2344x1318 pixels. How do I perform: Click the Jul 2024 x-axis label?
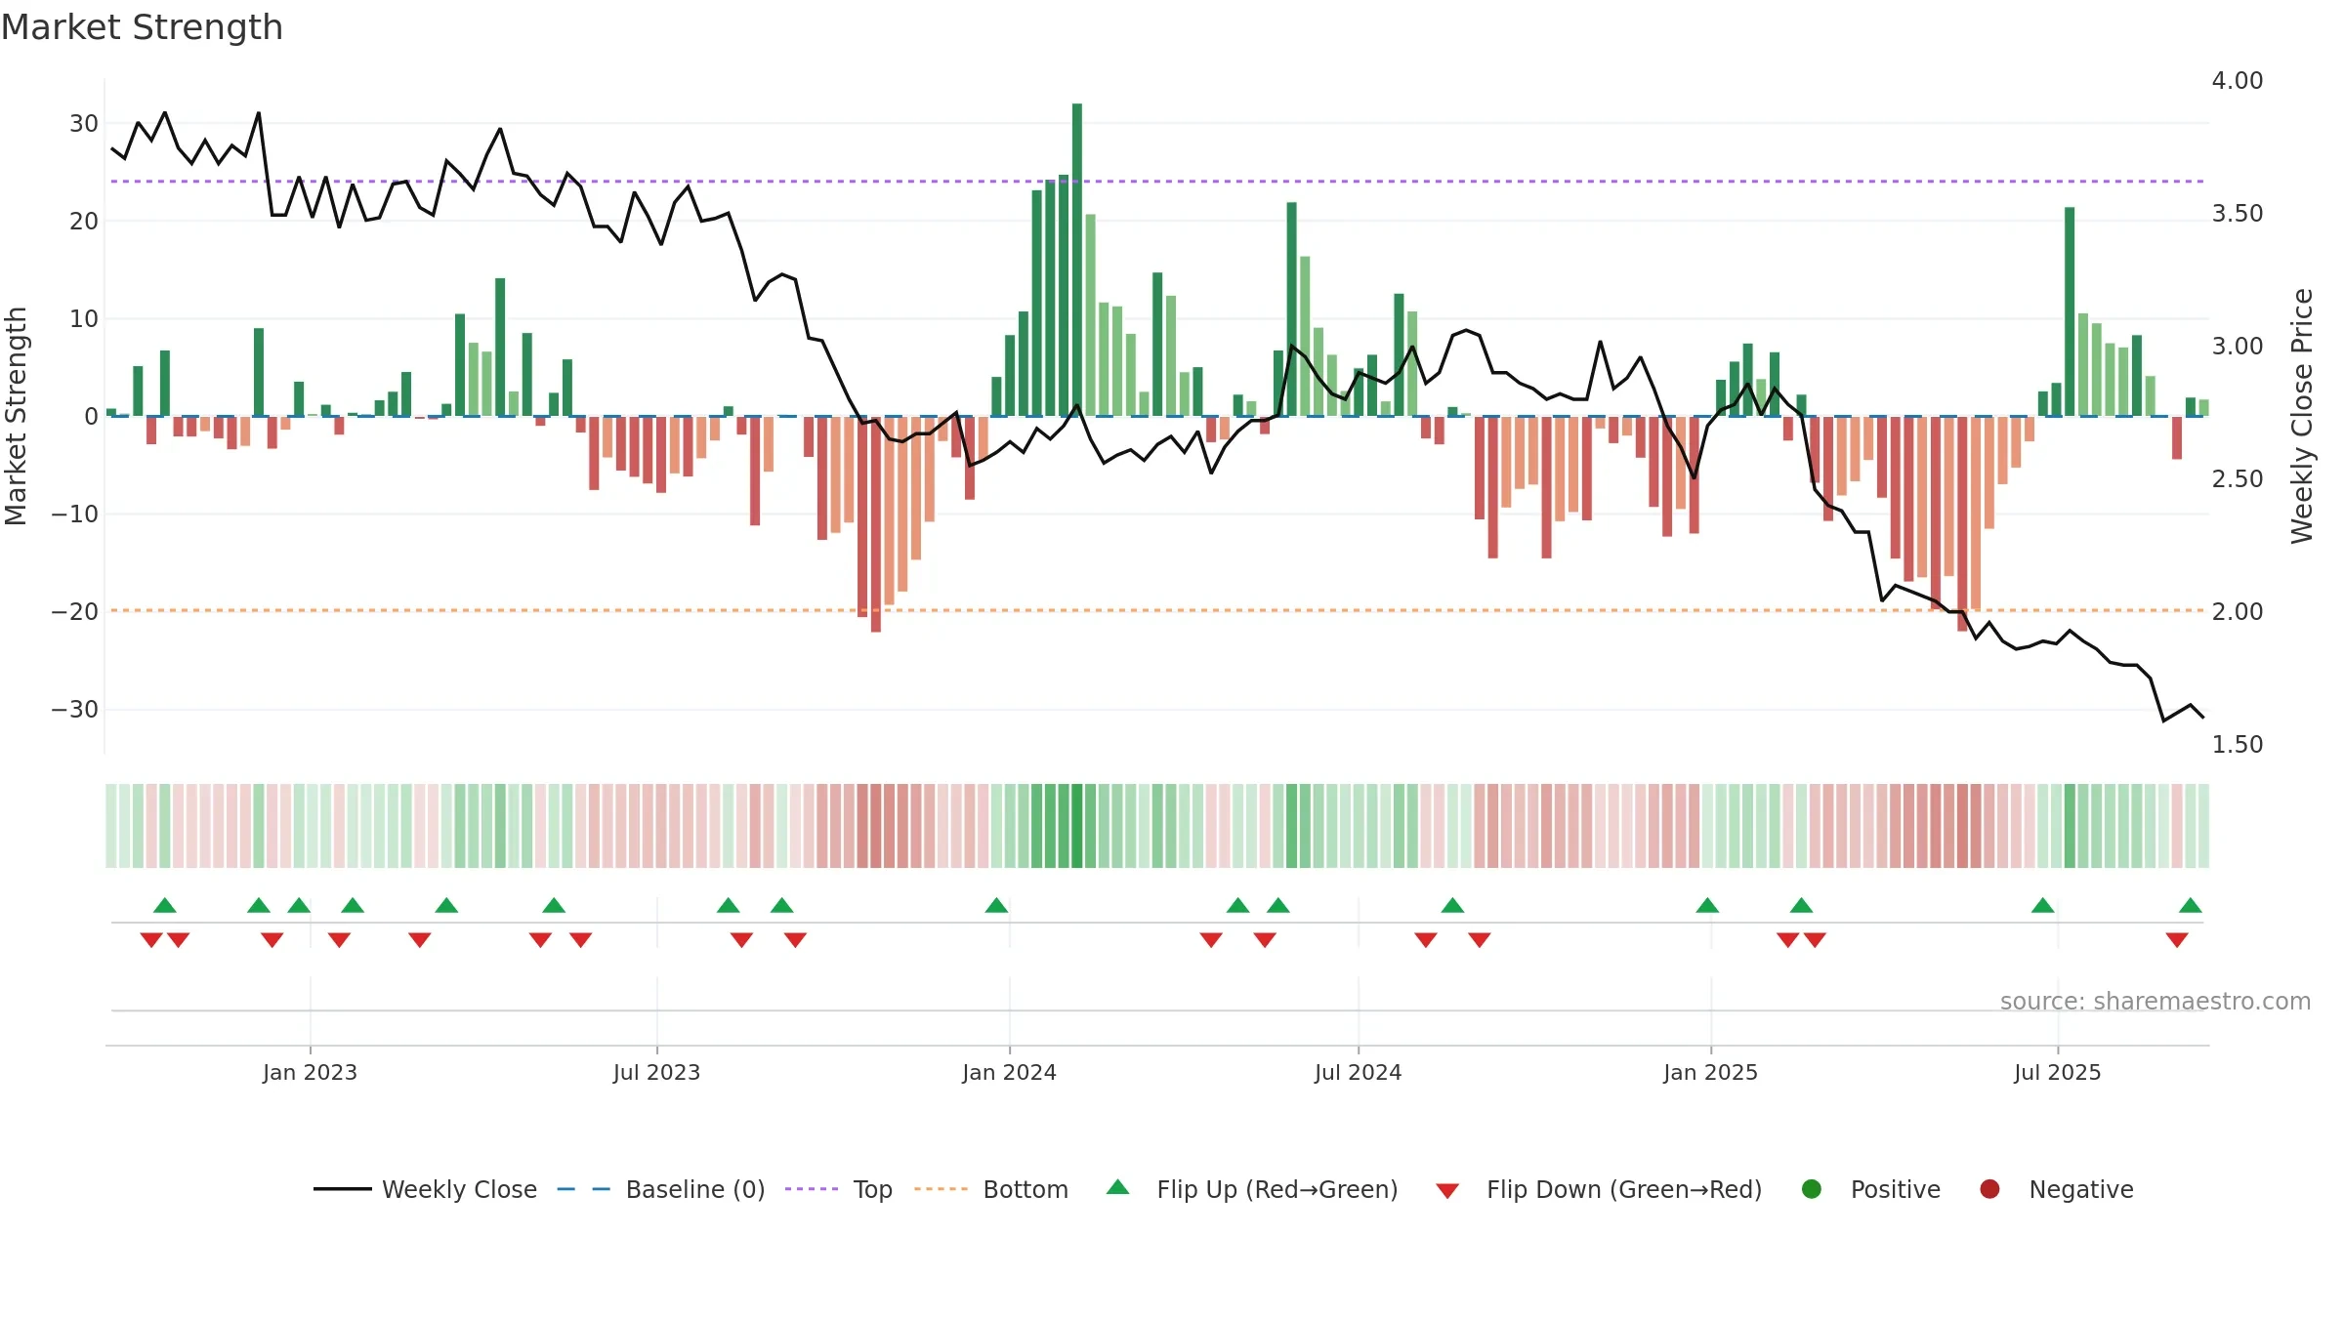click(1358, 1072)
